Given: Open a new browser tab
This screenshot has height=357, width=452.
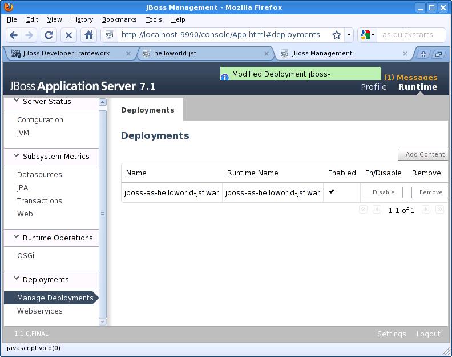Looking at the screenshot, I should pyautogui.click(x=423, y=54).
